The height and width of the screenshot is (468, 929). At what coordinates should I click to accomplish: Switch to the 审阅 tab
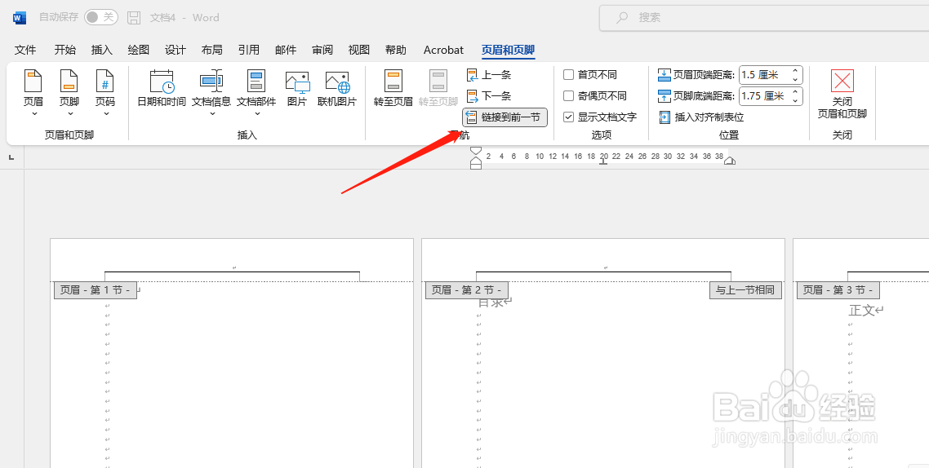tap(322, 51)
